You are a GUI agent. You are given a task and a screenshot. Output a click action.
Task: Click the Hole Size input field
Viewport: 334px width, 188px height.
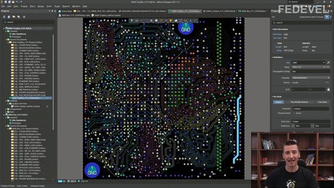pyautogui.click(x=311, y=122)
